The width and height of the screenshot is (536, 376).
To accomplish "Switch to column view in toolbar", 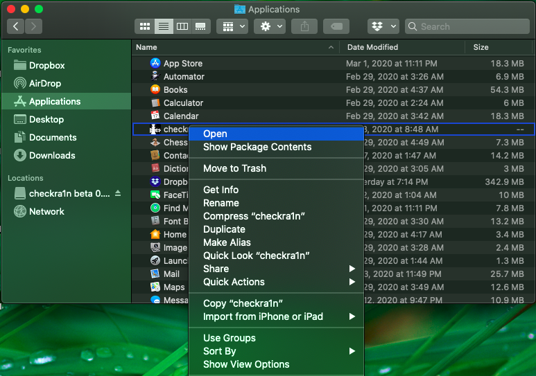I will click(182, 26).
